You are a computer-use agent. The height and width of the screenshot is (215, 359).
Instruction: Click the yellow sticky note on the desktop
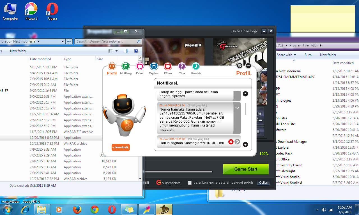323,19
